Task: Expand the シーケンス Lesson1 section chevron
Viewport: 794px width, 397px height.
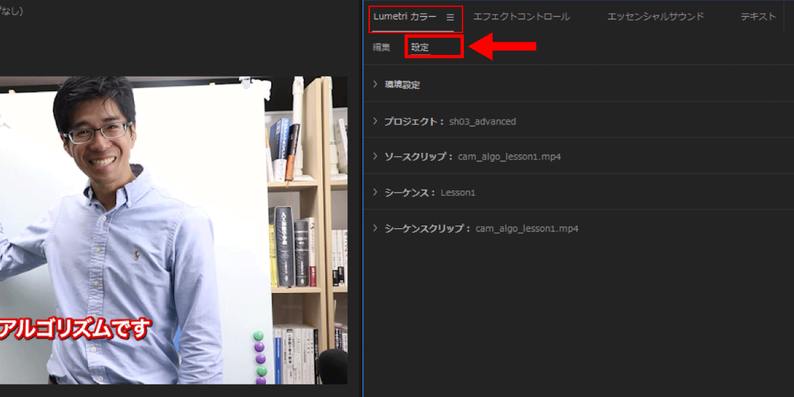Action: click(375, 193)
